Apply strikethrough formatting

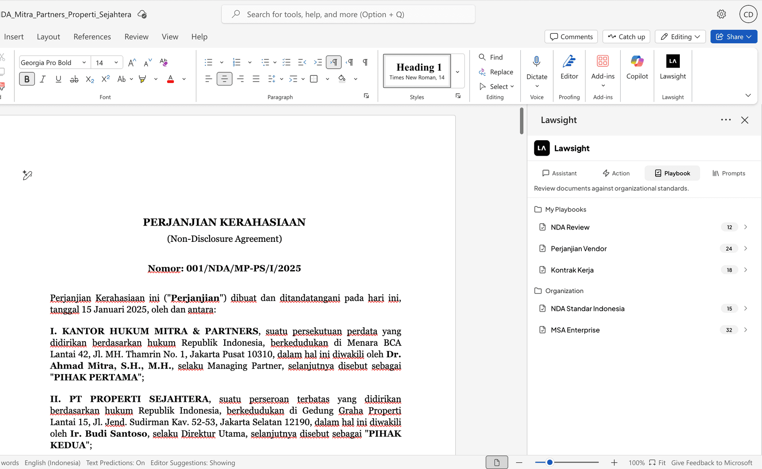74,79
